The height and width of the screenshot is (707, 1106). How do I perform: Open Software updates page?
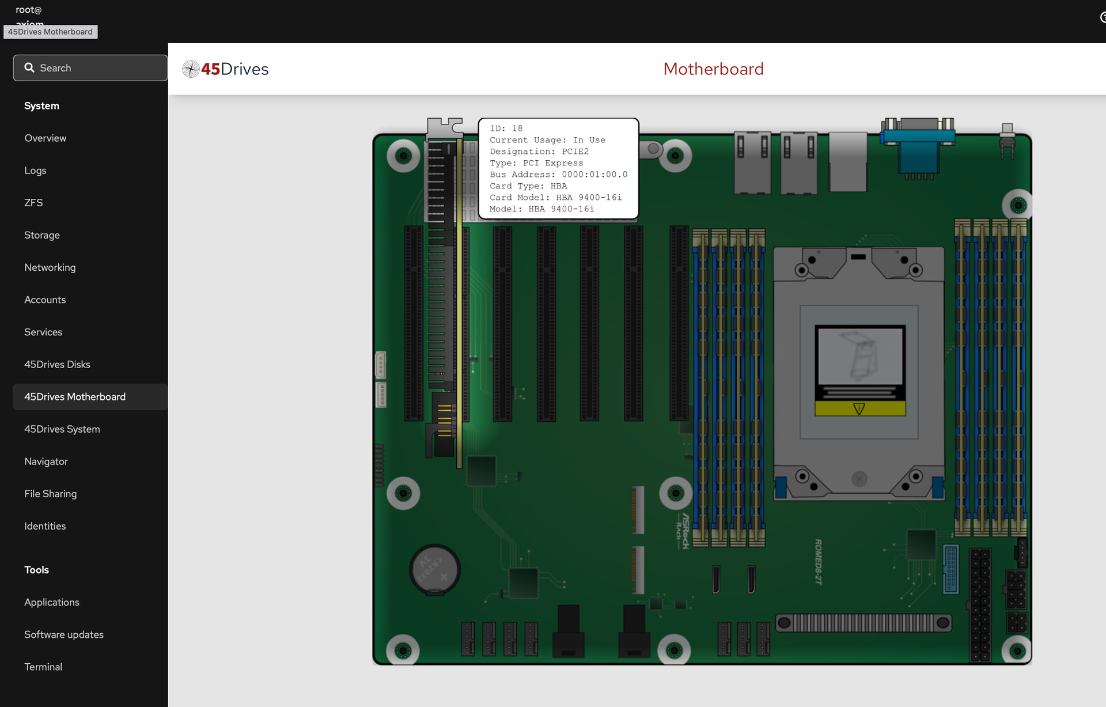point(63,634)
